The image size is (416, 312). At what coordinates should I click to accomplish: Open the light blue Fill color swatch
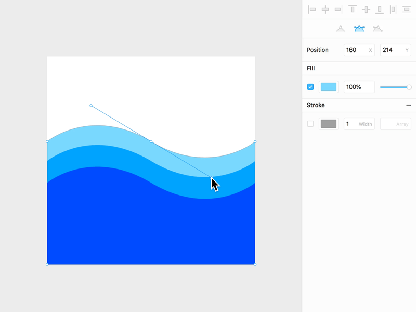pos(328,87)
